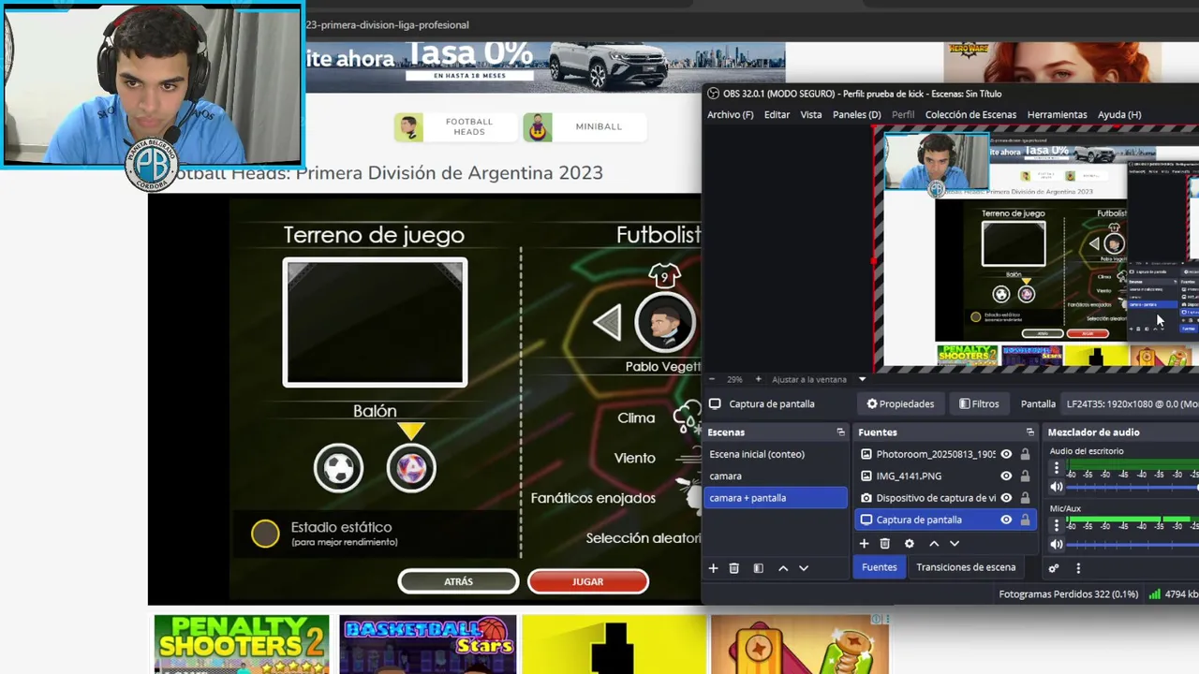Viewport: 1199px width, 674px height.
Task: Open Miniball category link
Action: (584, 126)
